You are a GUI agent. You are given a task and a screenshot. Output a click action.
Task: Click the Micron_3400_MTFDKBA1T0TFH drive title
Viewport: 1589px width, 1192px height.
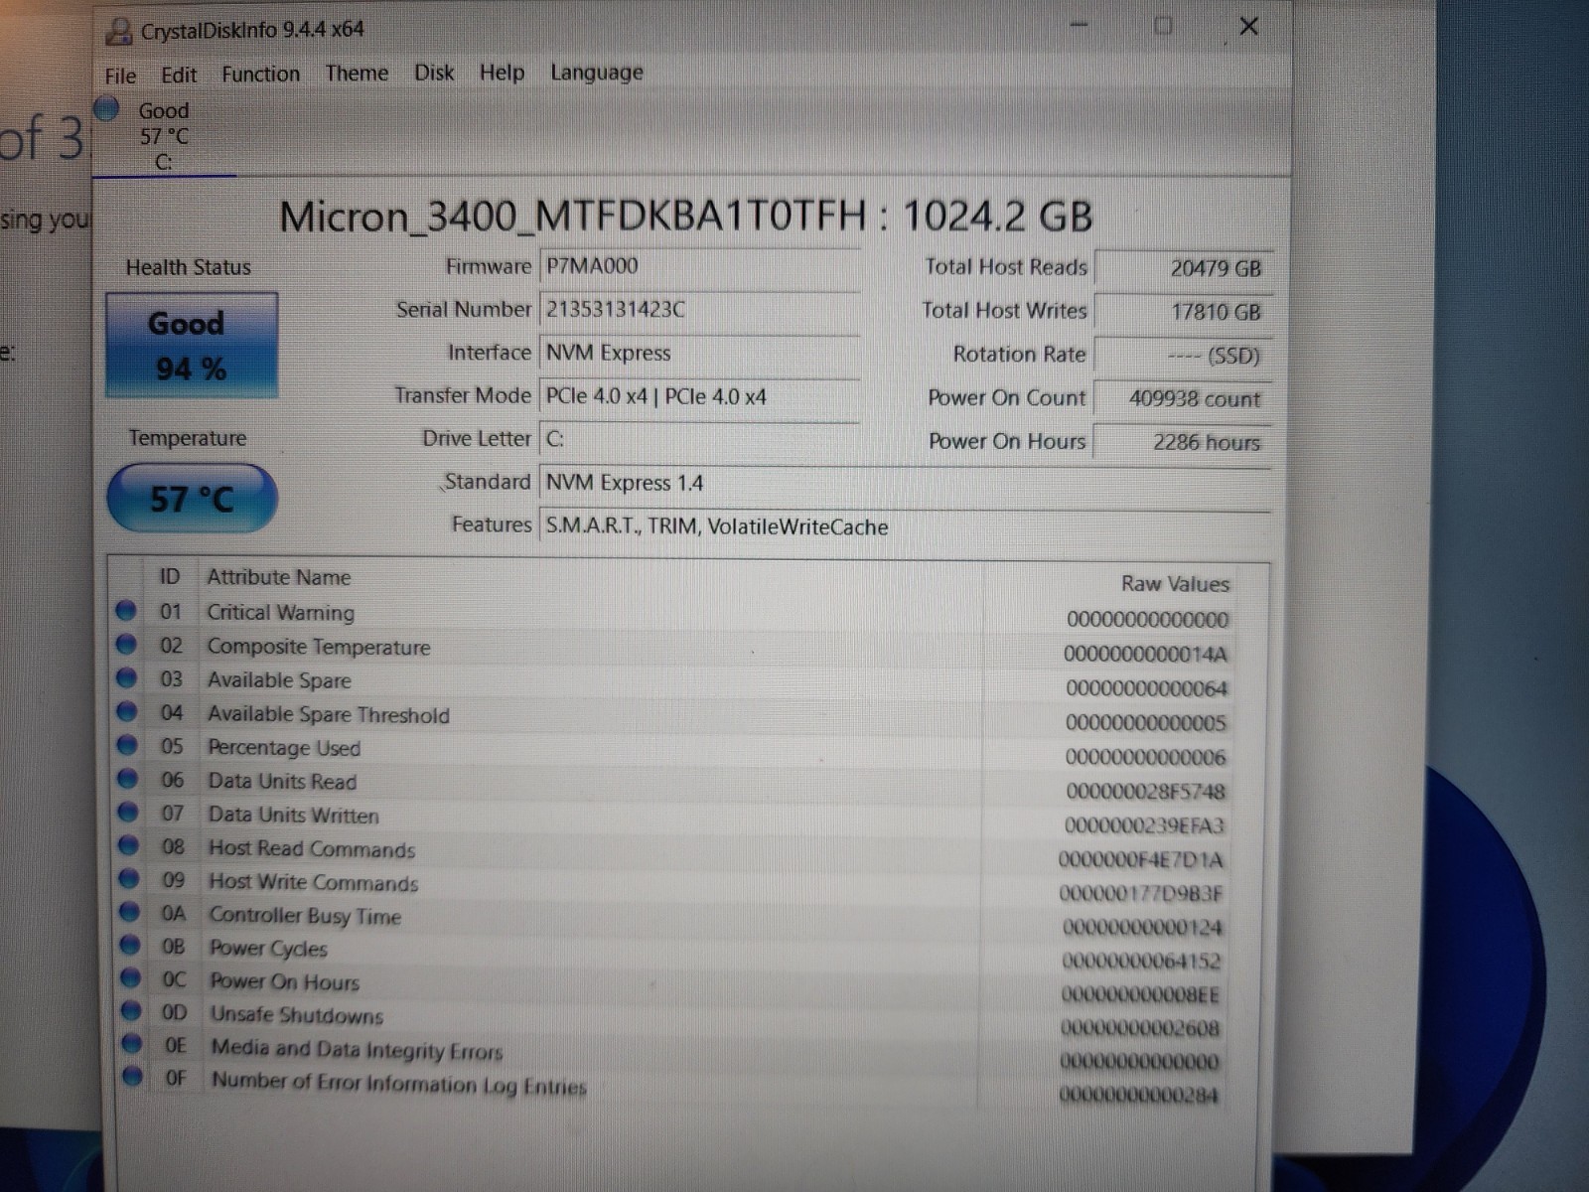686,217
